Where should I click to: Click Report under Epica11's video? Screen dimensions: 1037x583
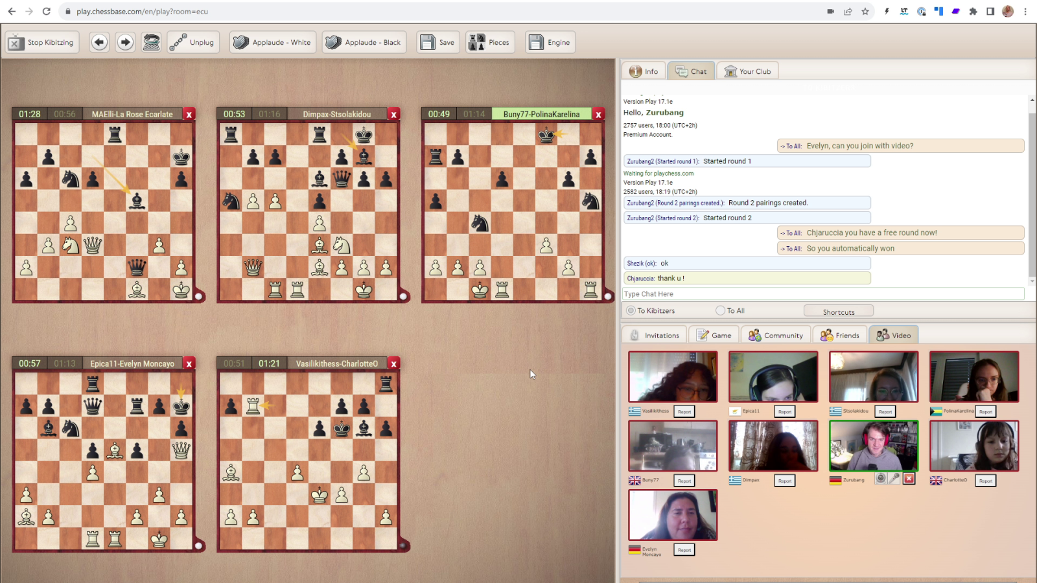[x=785, y=411]
